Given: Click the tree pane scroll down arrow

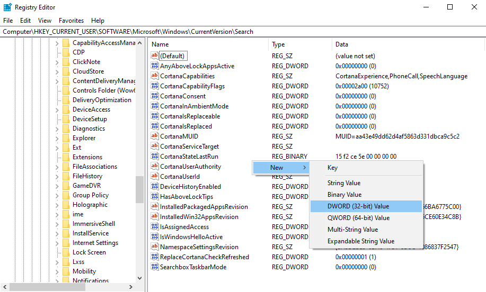Looking at the screenshot, I should pos(139,278).
